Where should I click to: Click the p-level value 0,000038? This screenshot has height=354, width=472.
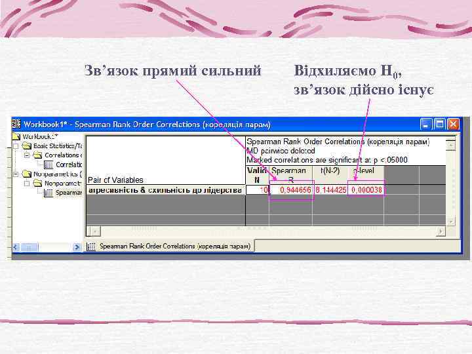(x=366, y=190)
